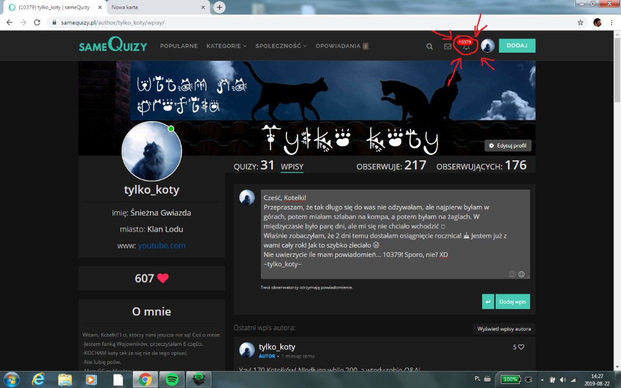Click the Dodaj wpis button
The image size is (621, 388).
click(513, 301)
